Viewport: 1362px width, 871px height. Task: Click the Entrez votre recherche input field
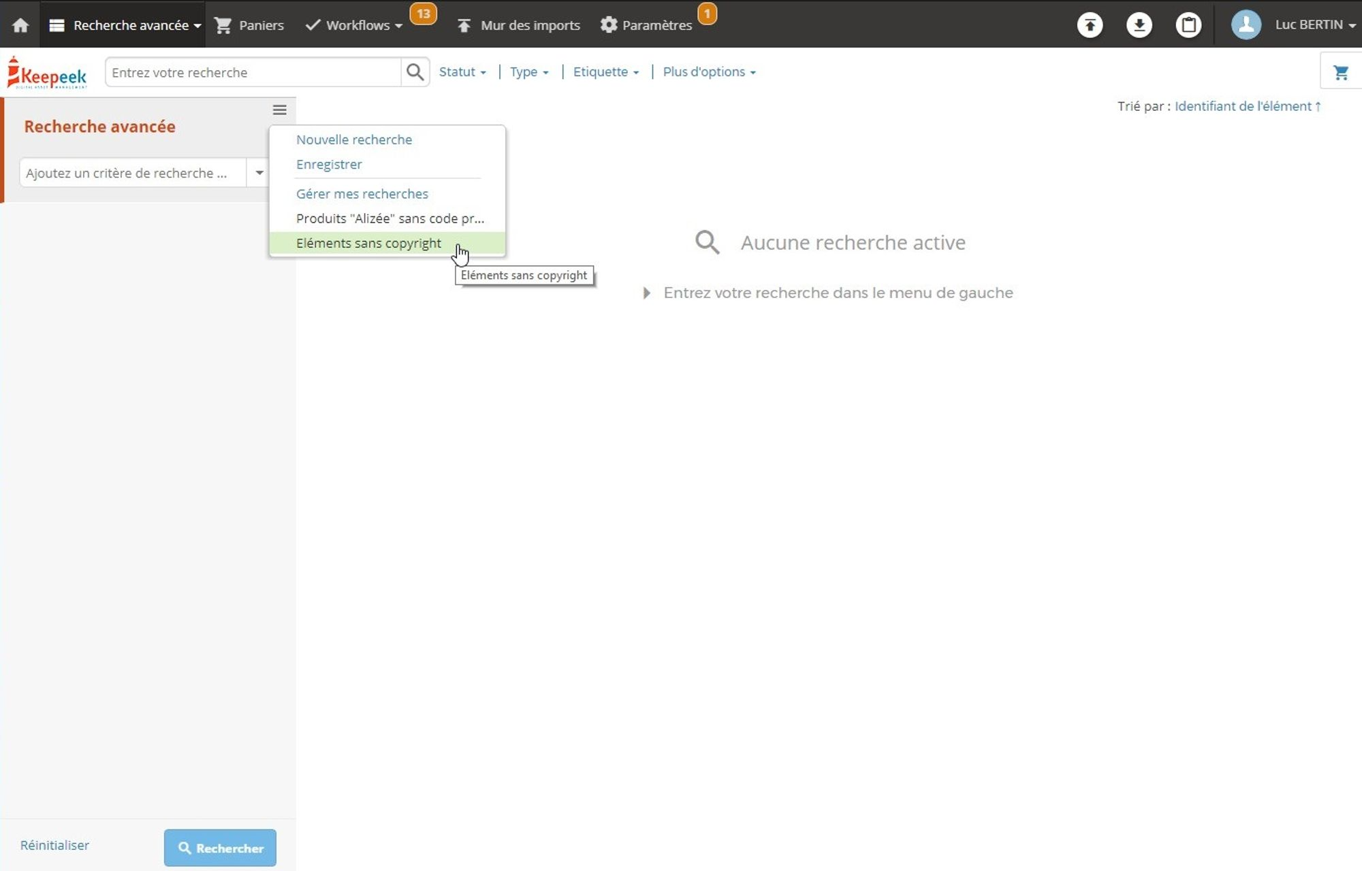pos(252,72)
